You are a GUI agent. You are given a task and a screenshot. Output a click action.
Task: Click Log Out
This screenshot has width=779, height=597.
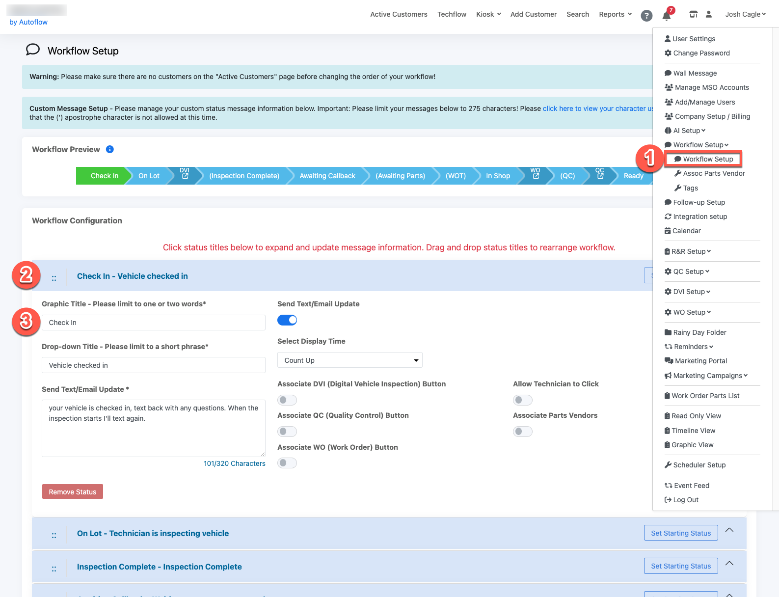681,500
